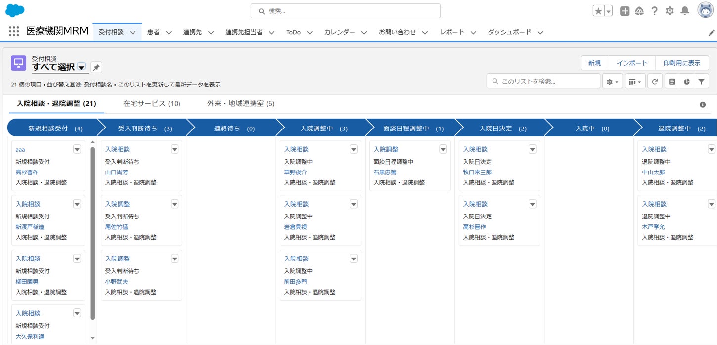Viewport: 717px width, 345px height.
Task: Click the 受入判断待ち stage header
Action: coord(145,129)
